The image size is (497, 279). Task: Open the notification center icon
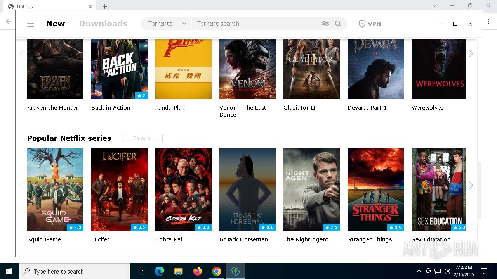484,271
